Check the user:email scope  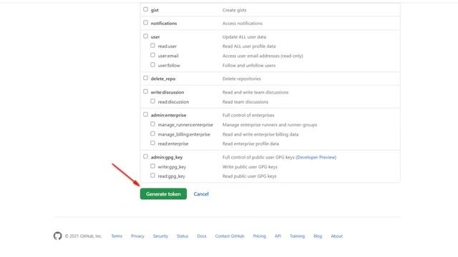tap(152, 55)
